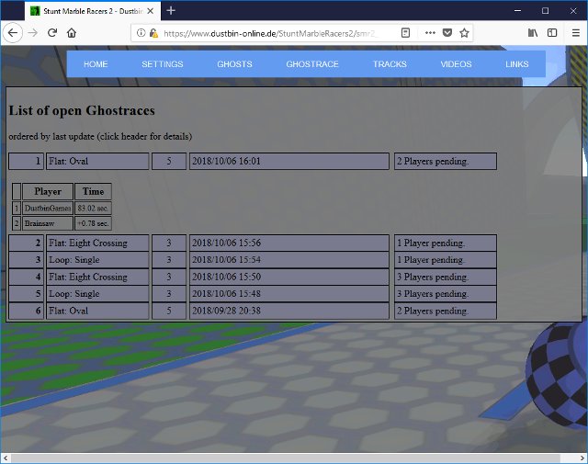Open the GHOSTS menu item

coord(235,64)
